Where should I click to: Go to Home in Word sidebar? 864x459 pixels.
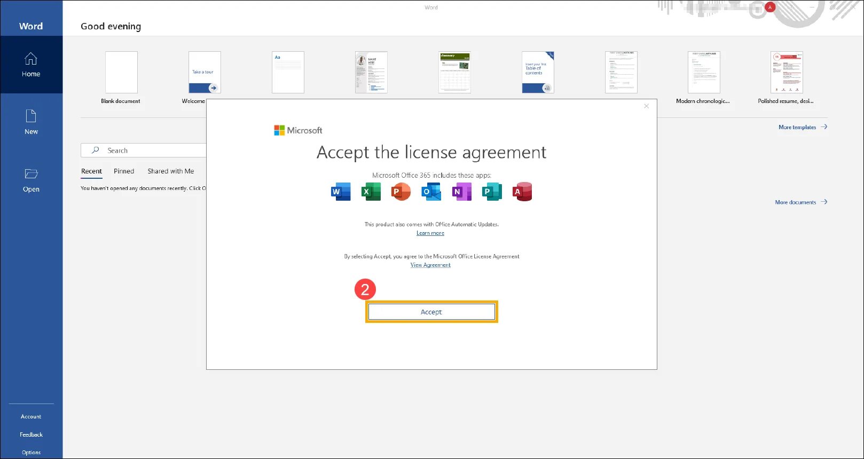pos(31,65)
